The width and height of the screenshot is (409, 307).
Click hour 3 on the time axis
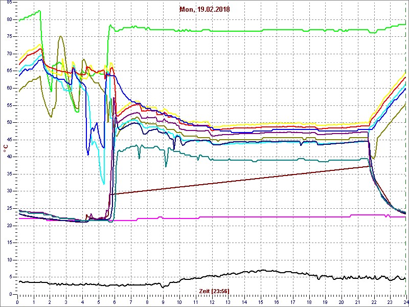(66, 301)
